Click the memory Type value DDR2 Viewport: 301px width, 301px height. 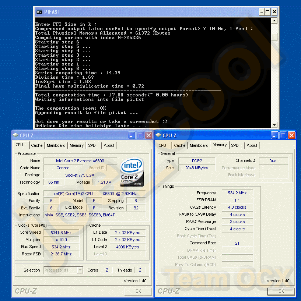coord(197,161)
